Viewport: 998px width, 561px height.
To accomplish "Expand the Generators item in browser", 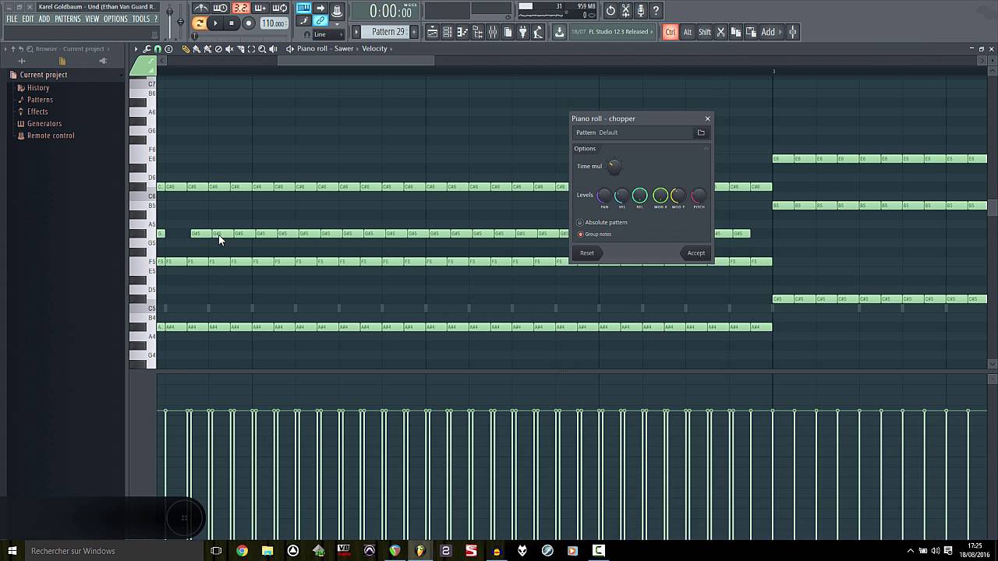I will click(x=44, y=123).
